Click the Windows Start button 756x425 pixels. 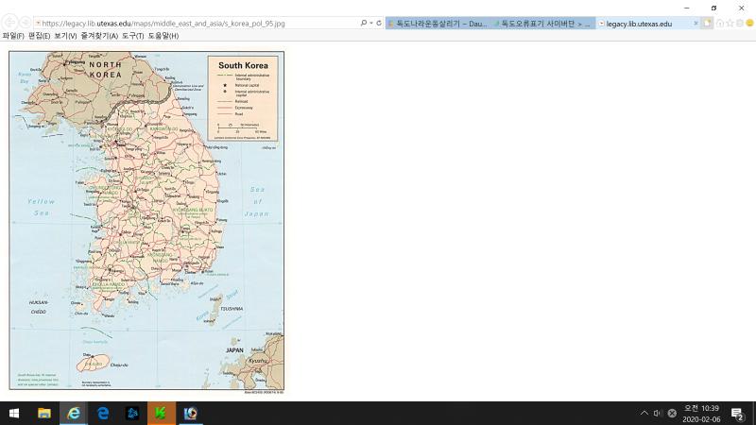[x=14, y=413]
